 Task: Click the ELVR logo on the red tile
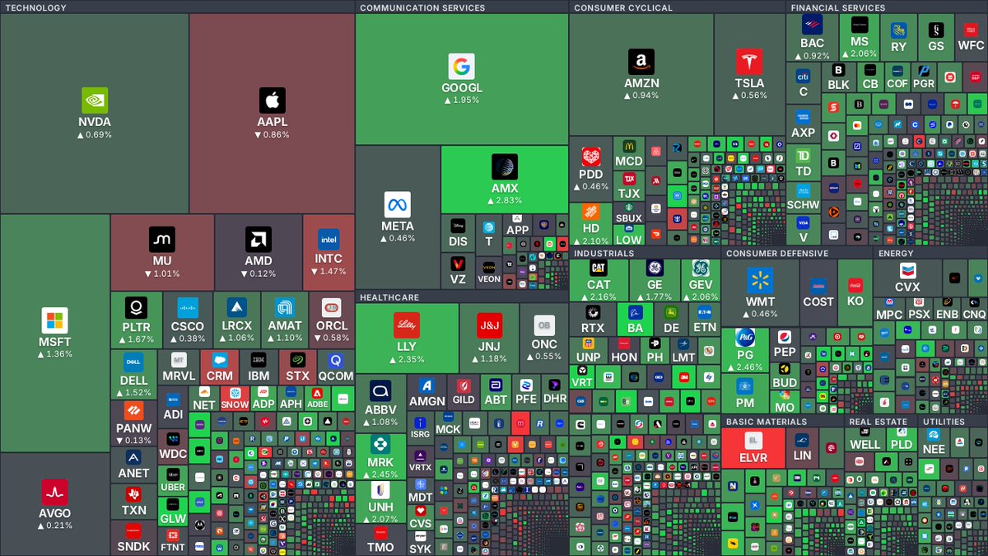[753, 441]
